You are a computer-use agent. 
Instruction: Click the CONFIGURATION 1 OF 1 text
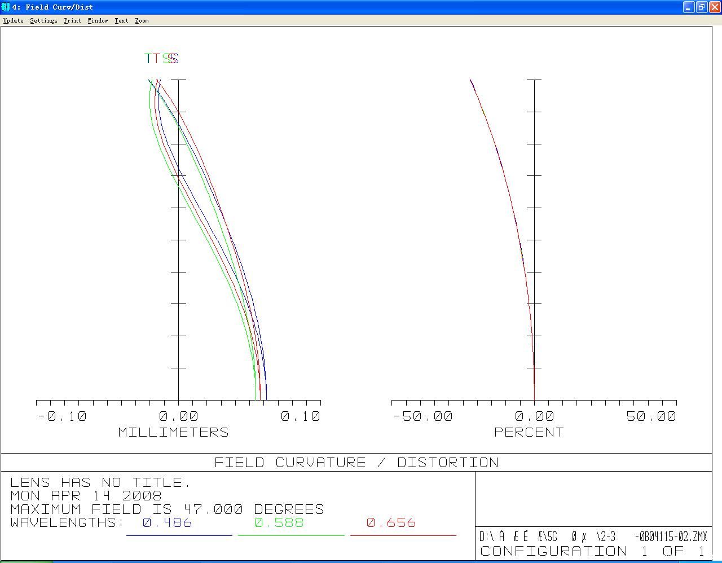tap(593, 551)
